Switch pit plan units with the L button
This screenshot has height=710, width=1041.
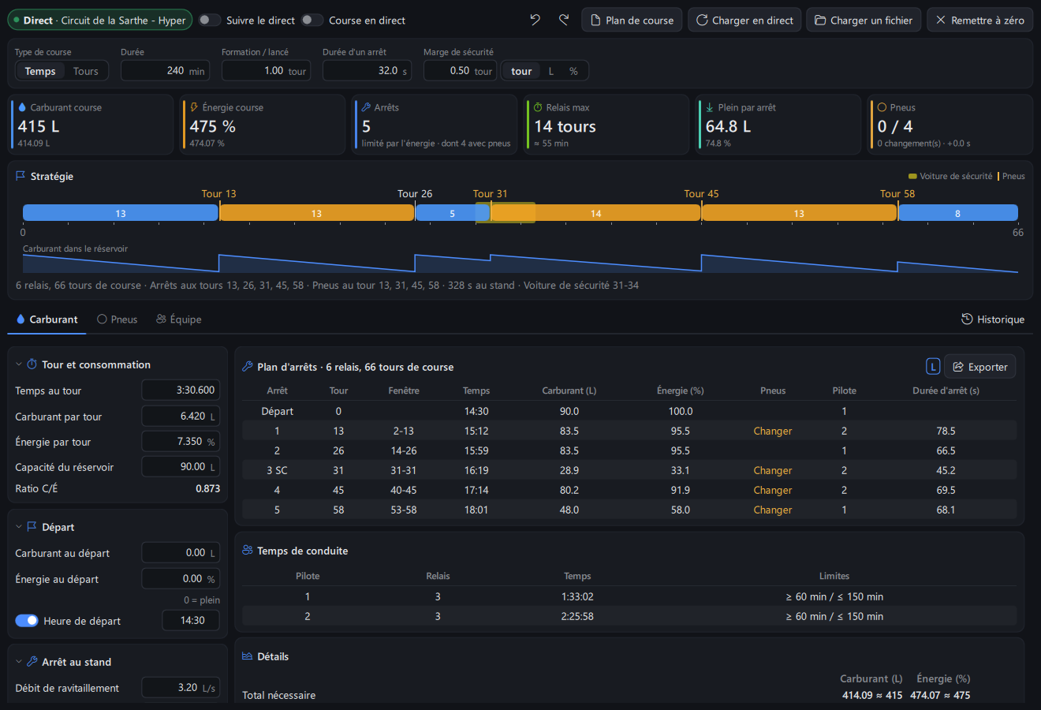933,367
